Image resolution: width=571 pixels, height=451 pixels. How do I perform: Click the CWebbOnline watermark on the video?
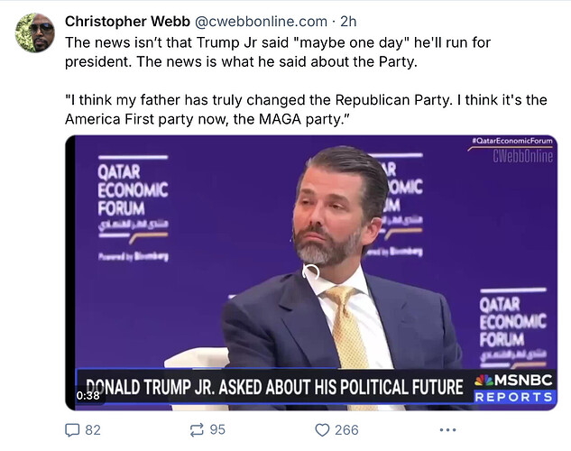pyautogui.click(x=523, y=157)
